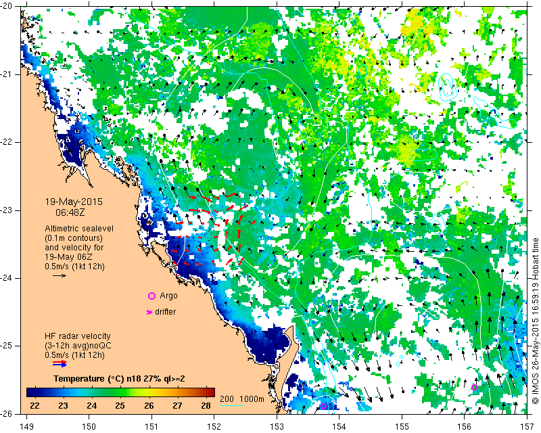This screenshot has height=433, width=541.
Task: Click the latitude axis label -24
Action: coord(7,278)
